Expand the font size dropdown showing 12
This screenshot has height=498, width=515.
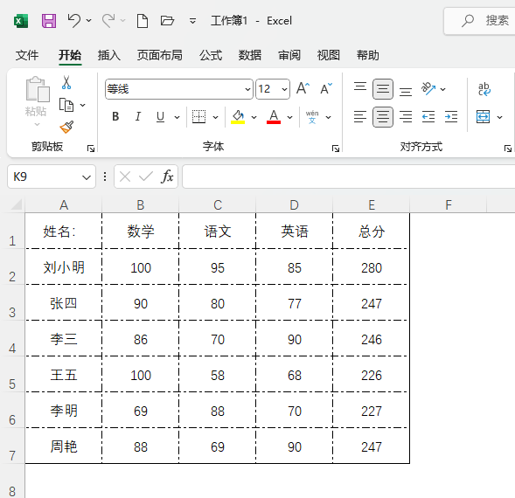click(284, 89)
